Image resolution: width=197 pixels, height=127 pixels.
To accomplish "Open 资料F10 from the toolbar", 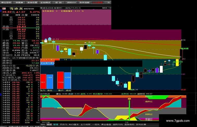I will tap(71, 3).
